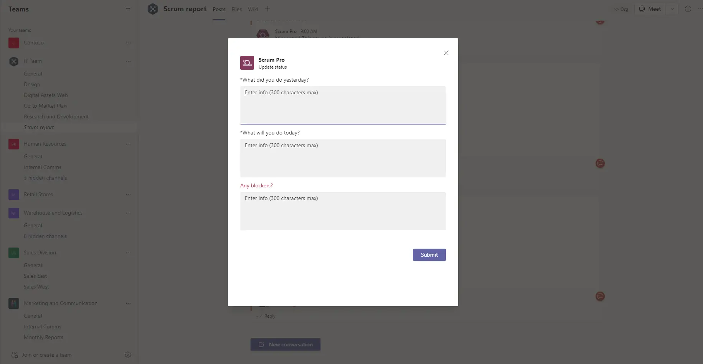703x364 pixels.
Task: Start a New conversation
Action: point(285,344)
